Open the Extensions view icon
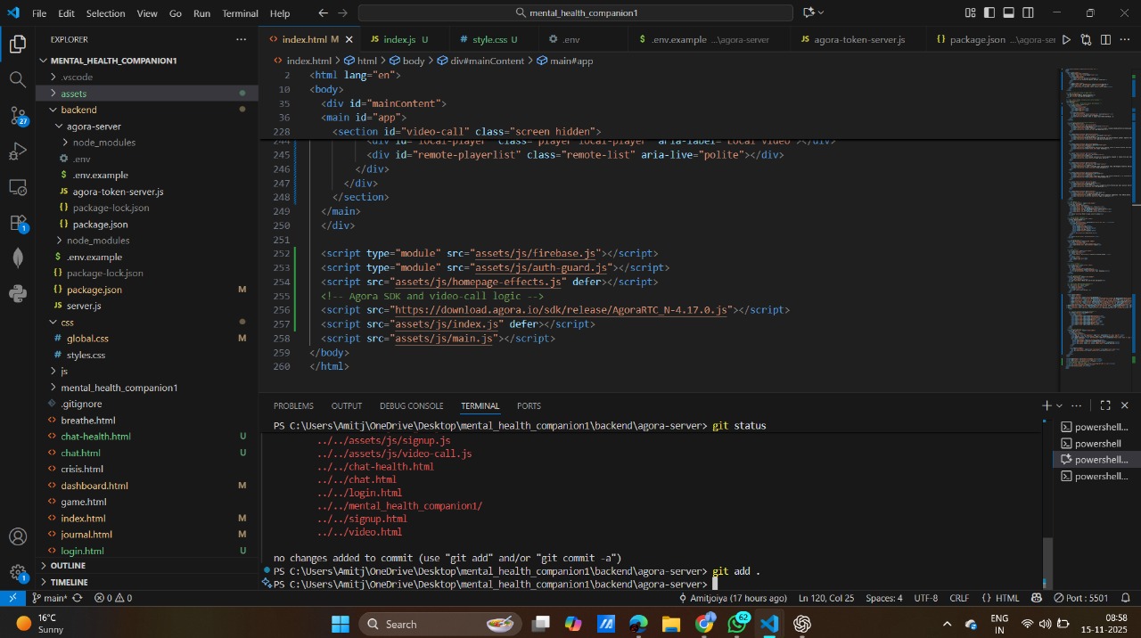Image resolution: width=1141 pixels, height=638 pixels. point(18,222)
